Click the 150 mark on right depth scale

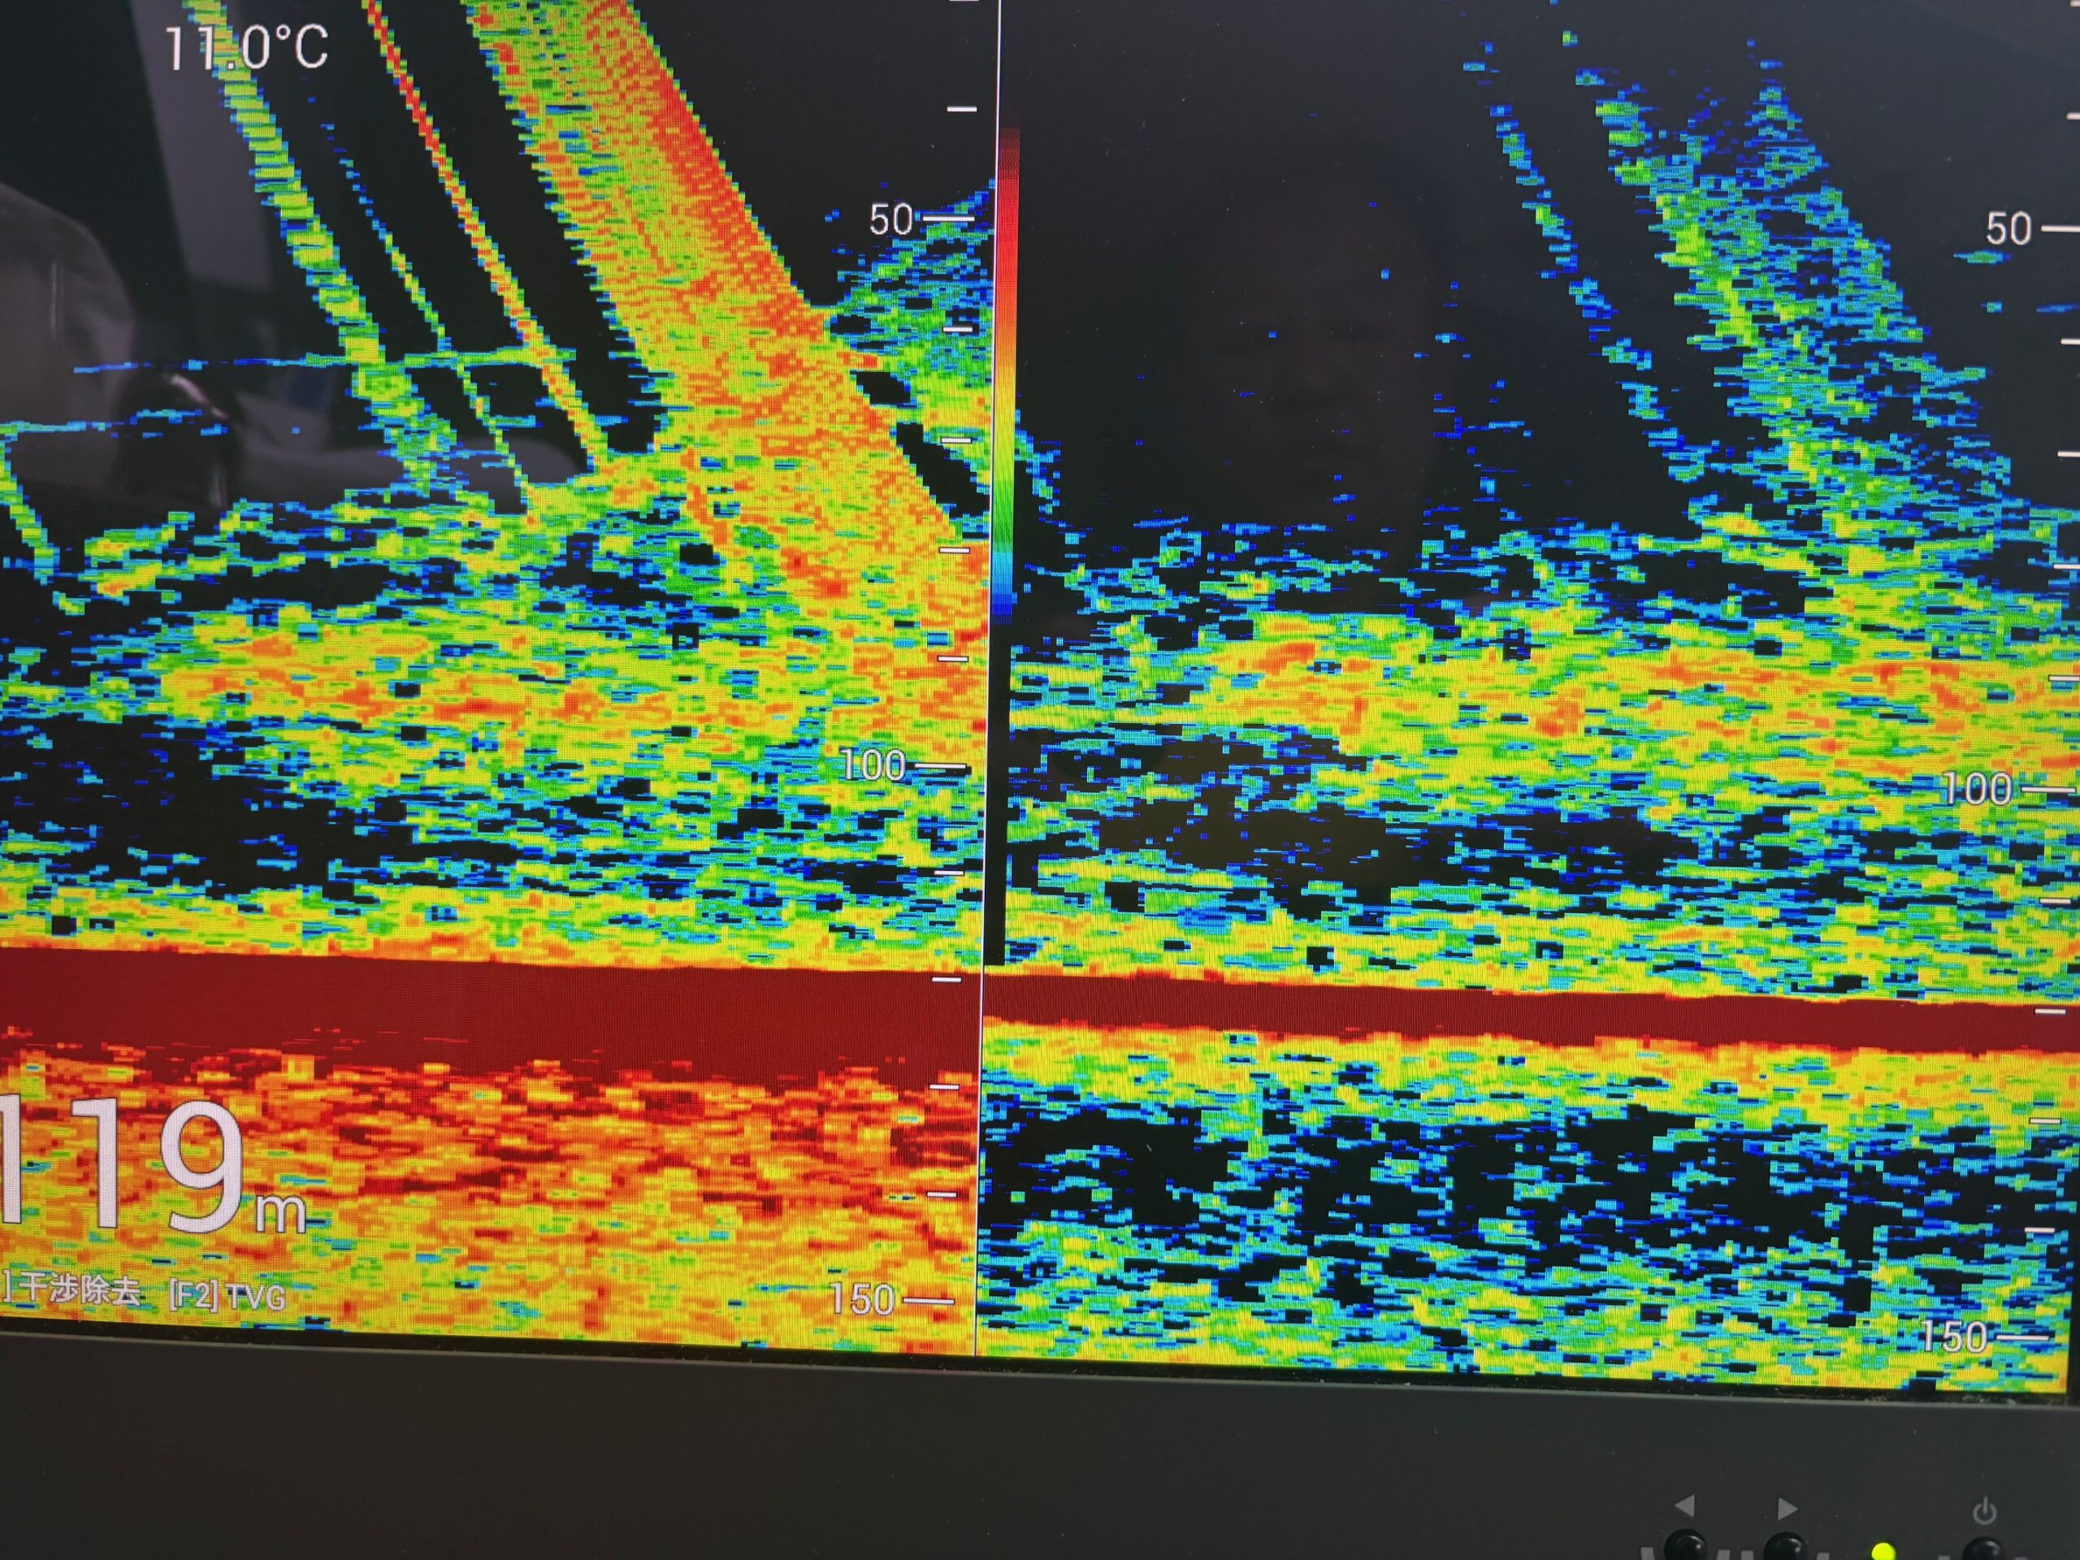(x=1954, y=1337)
